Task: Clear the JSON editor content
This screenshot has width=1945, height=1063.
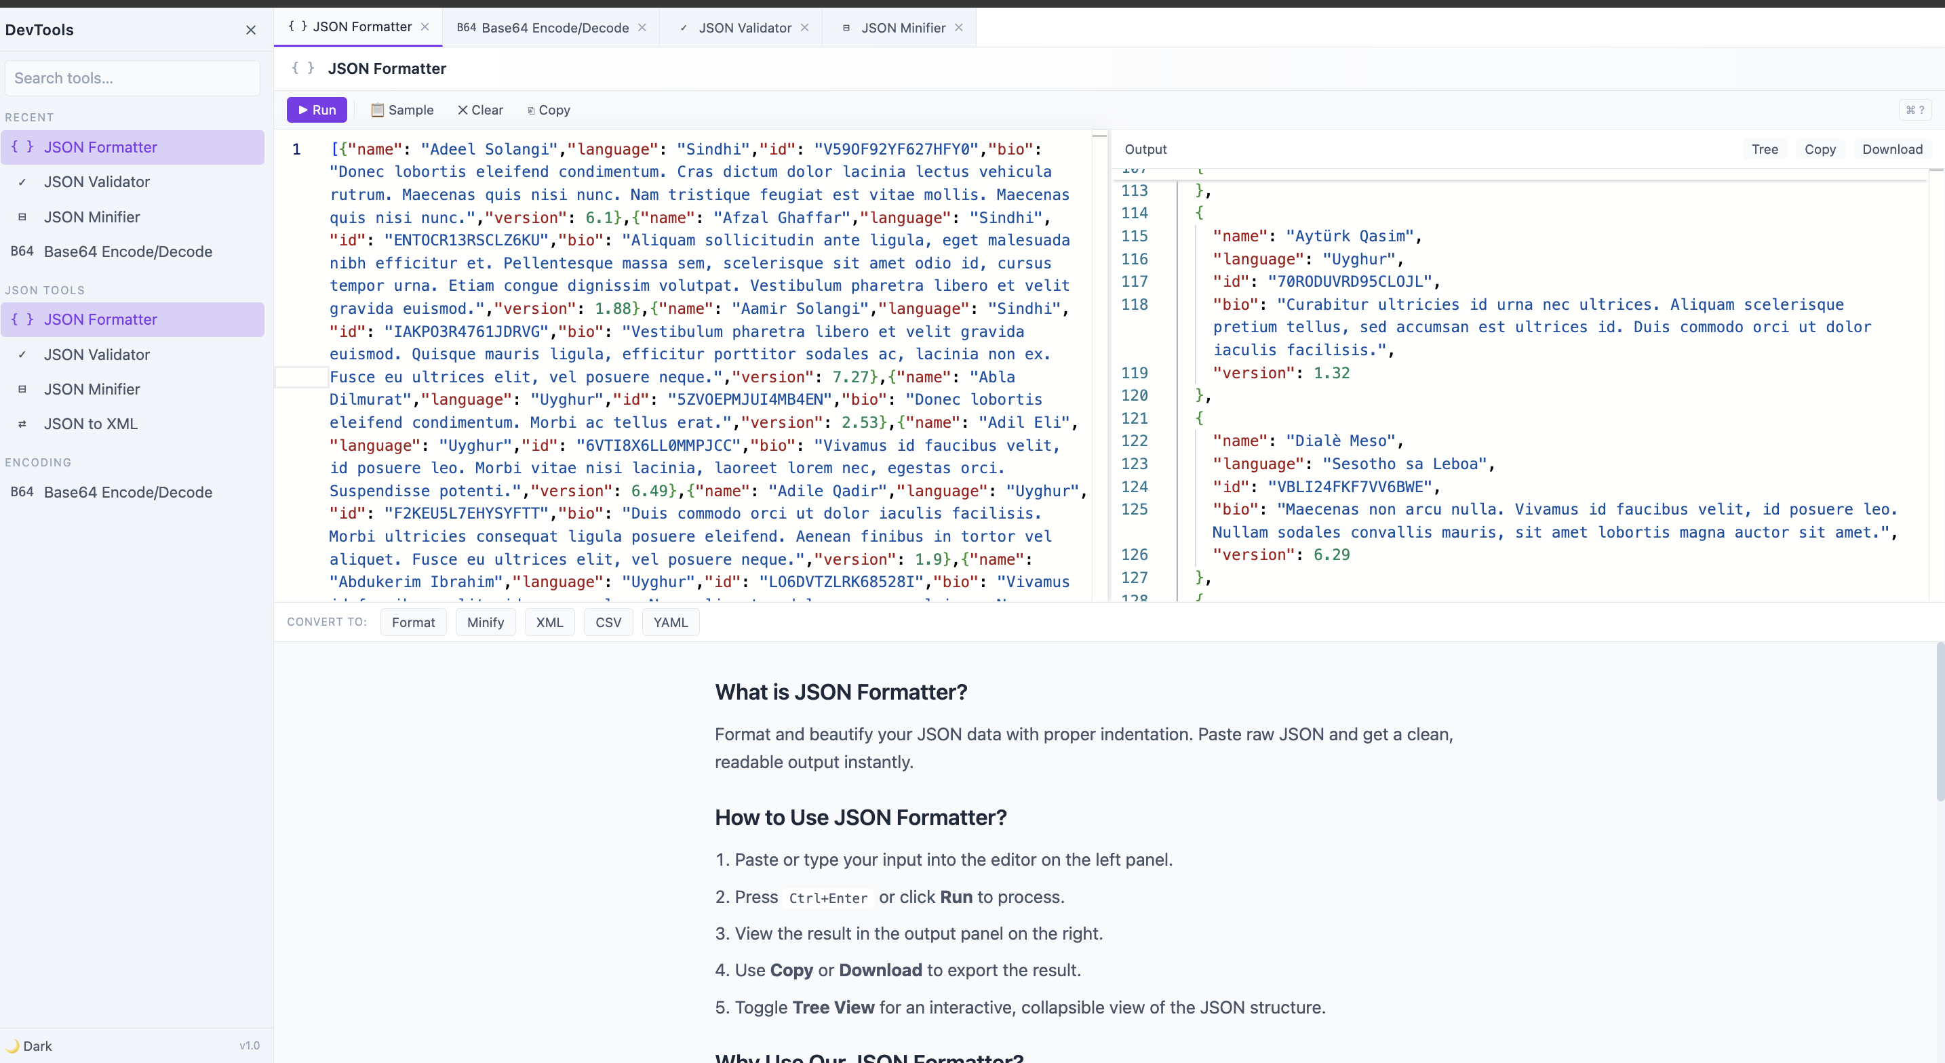Action: click(480, 109)
